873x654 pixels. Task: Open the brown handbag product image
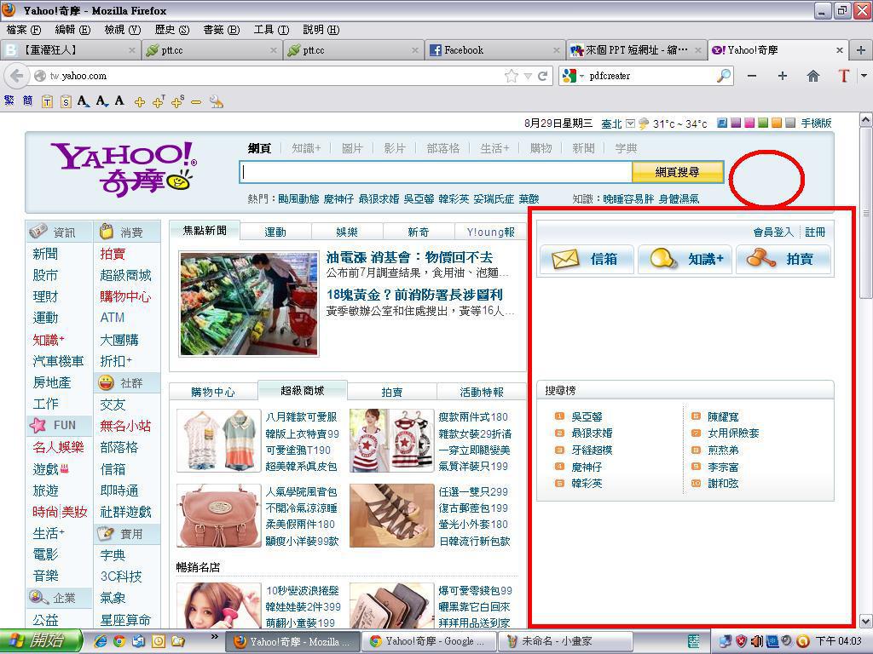(218, 515)
